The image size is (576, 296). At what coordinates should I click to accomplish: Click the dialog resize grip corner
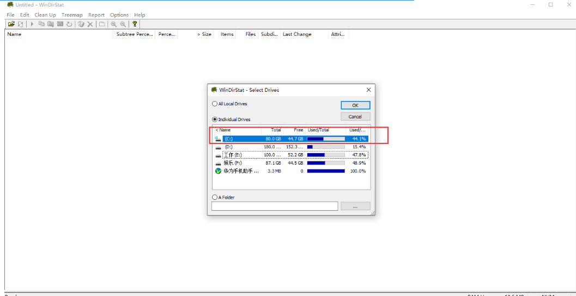point(373,212)
